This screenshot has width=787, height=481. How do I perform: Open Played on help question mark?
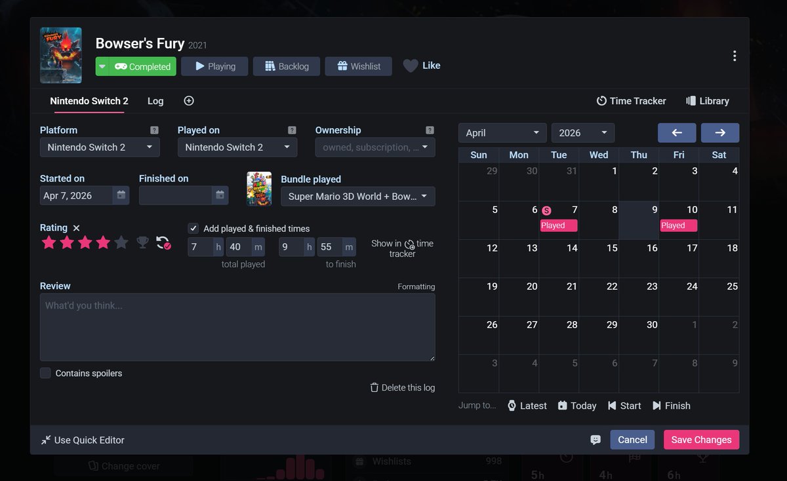[292, 130]
